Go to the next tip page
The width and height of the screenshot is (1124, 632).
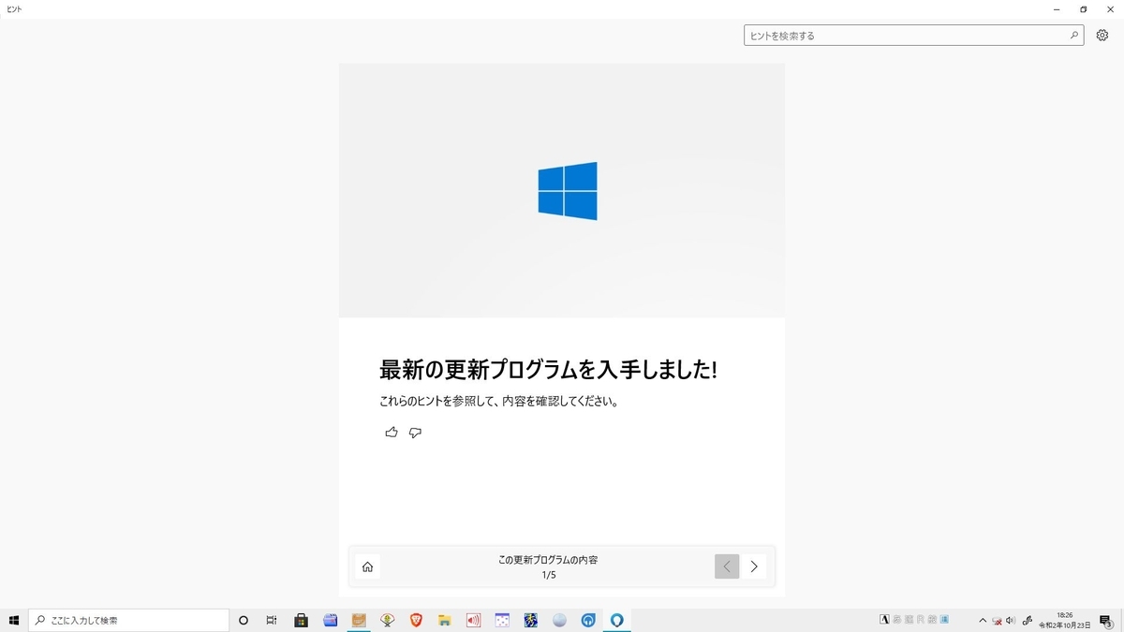754,566
